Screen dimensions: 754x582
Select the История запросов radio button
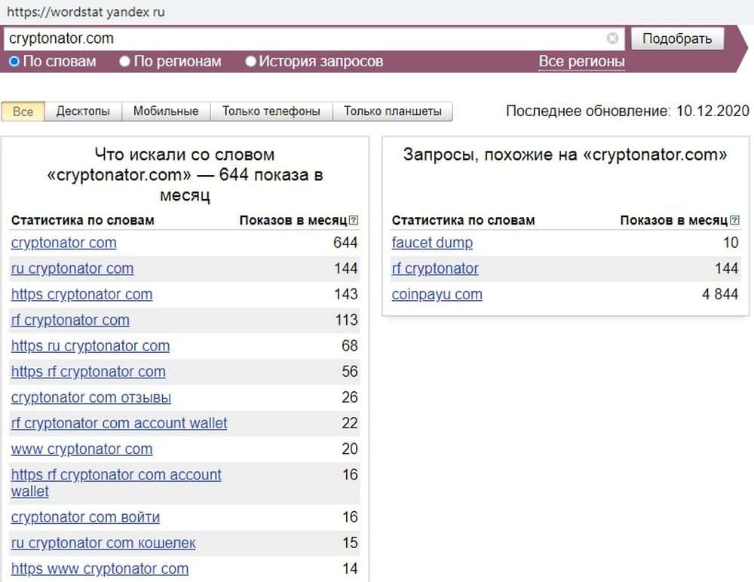(x=250, y=62)
